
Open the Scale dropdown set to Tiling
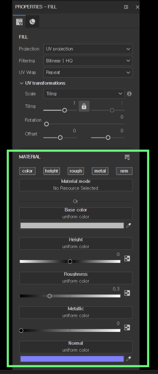coord(84,94)
